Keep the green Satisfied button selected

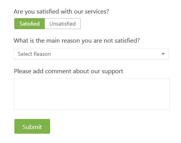pos(30,24)
